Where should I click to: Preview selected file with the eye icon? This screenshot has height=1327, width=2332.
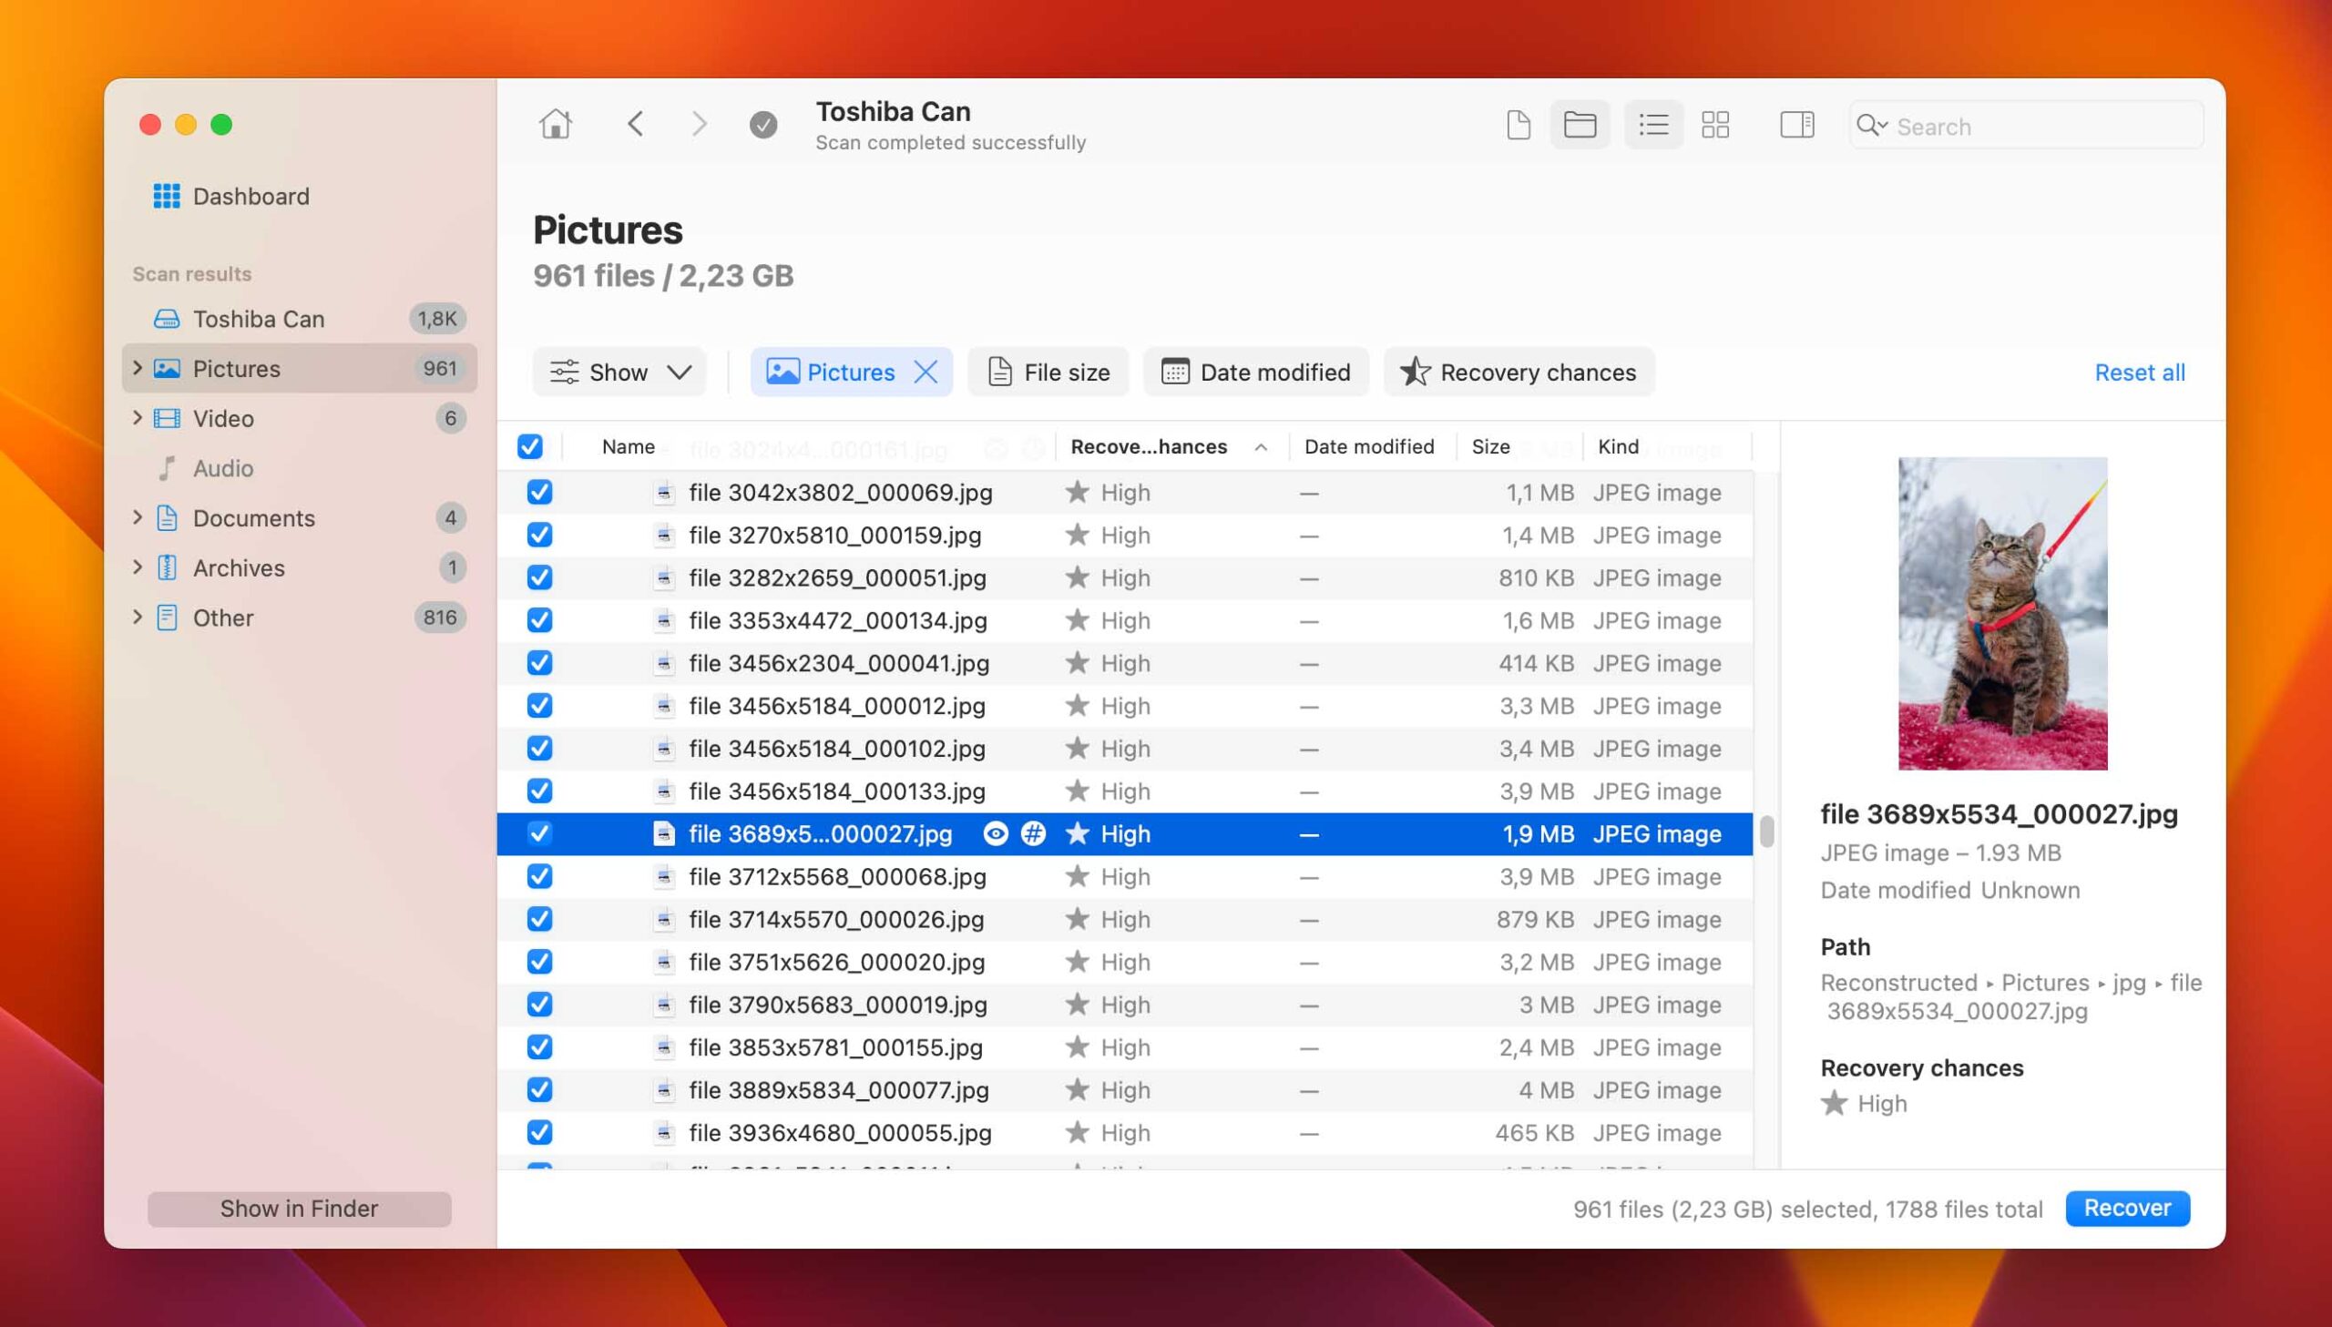pos(995,833)
